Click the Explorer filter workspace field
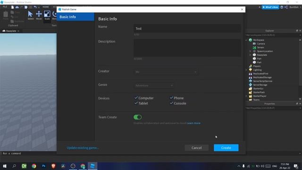The image size is (302, 170). [x=272, y=35]
